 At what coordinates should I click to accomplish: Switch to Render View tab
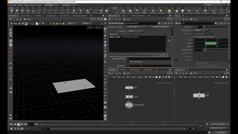coord(38,16)
